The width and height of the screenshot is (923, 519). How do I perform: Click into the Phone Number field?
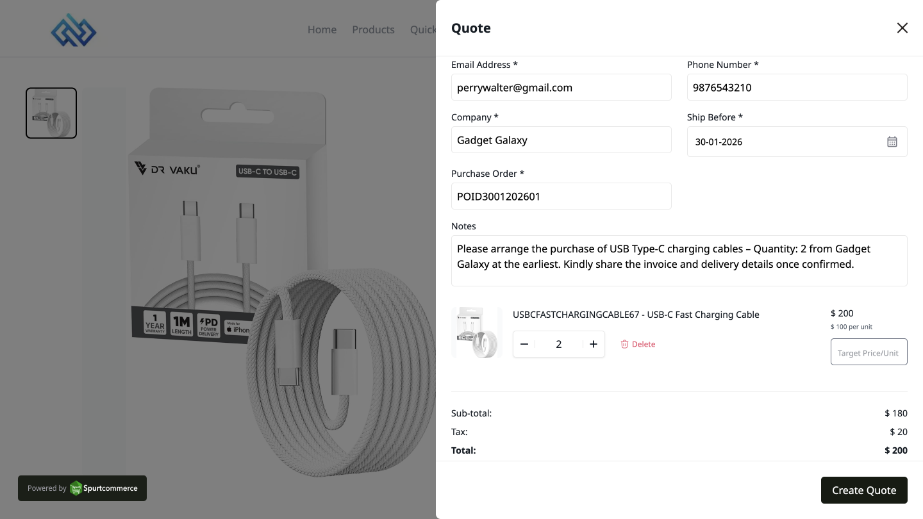point(797,88)
